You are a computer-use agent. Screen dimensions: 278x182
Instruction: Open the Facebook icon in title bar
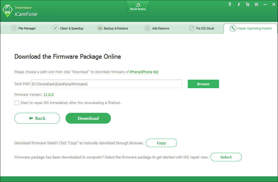239,5
